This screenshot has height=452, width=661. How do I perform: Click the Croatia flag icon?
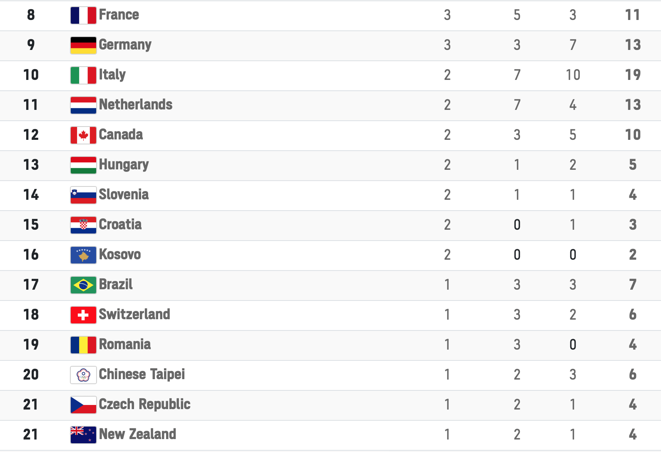pyautogui.click(x=83, y=225)
